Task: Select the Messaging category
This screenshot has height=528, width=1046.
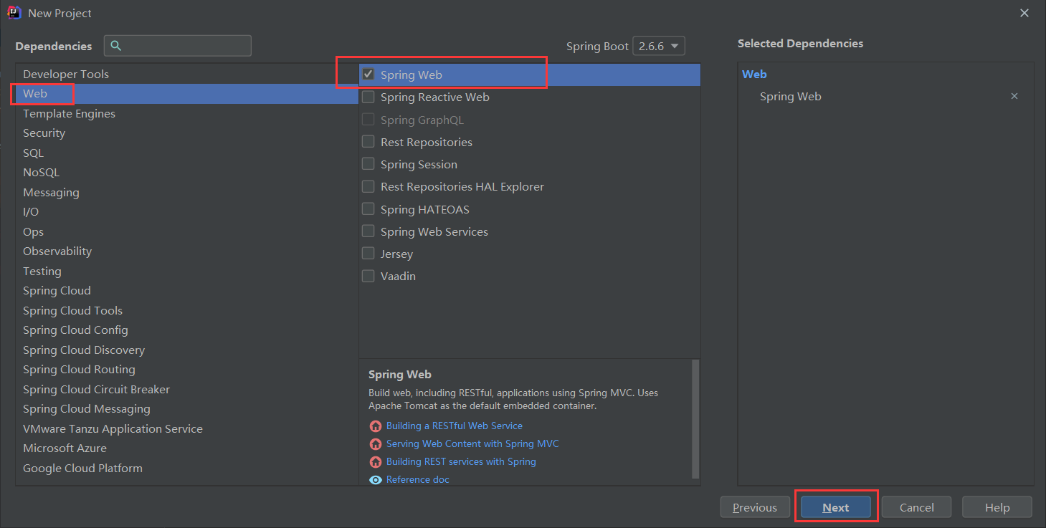Action: [186, 192]
